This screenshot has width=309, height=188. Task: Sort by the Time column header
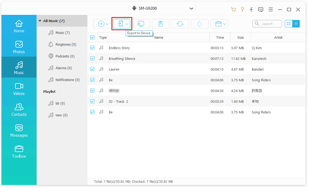220,38
